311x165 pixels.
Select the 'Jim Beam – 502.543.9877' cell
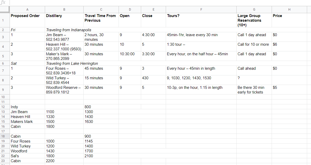pyautogui.click(x=64, y=37)
